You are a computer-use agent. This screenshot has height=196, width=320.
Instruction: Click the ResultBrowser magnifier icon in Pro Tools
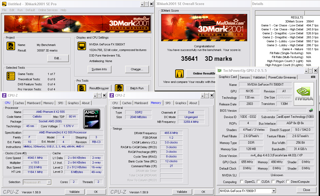(x=82, y=88)
